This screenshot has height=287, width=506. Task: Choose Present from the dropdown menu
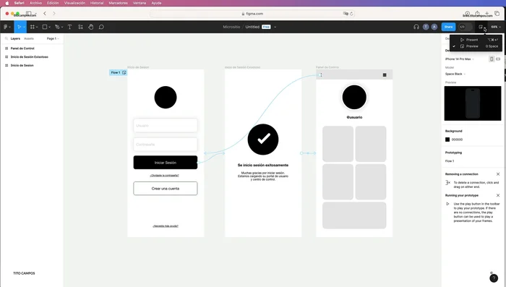(x=476, y=40)
